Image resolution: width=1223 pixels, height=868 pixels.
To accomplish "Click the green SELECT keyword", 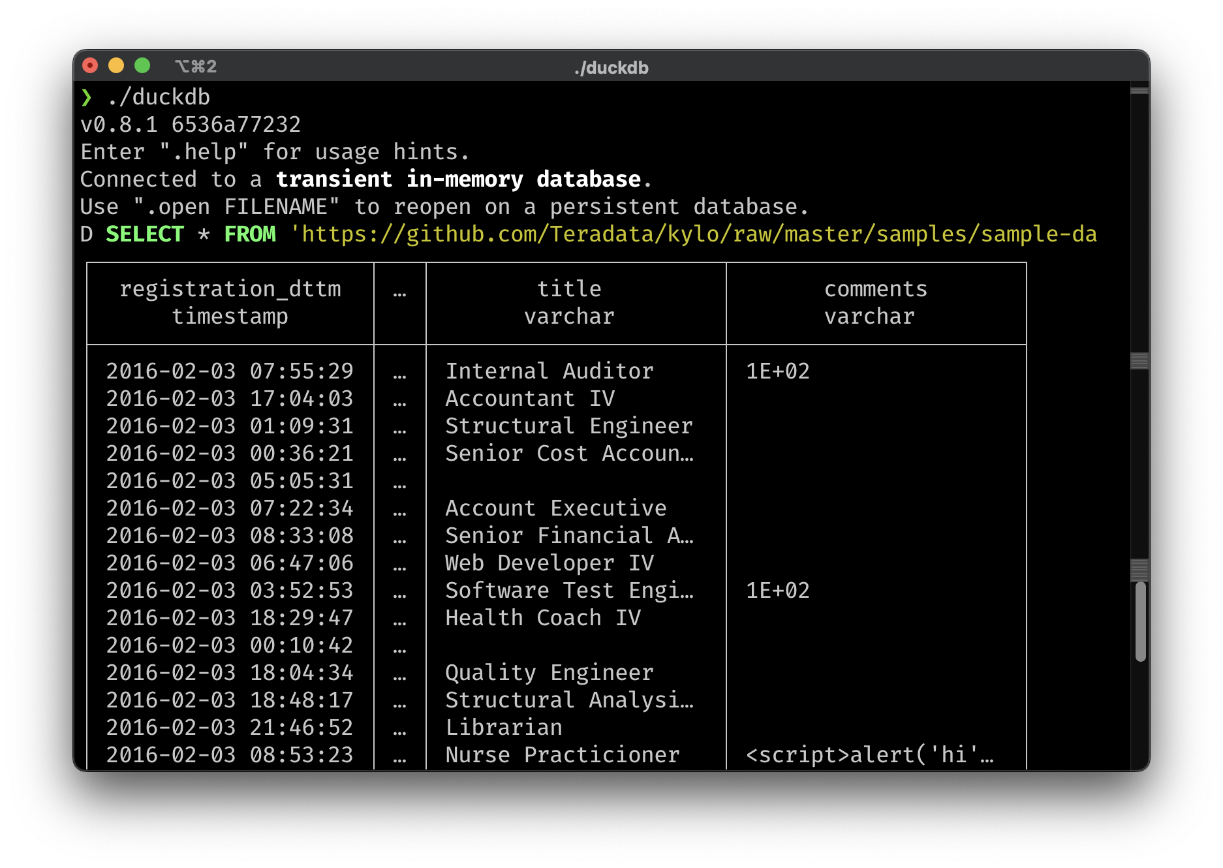I will pyautogui.click(x=145, y=234).
